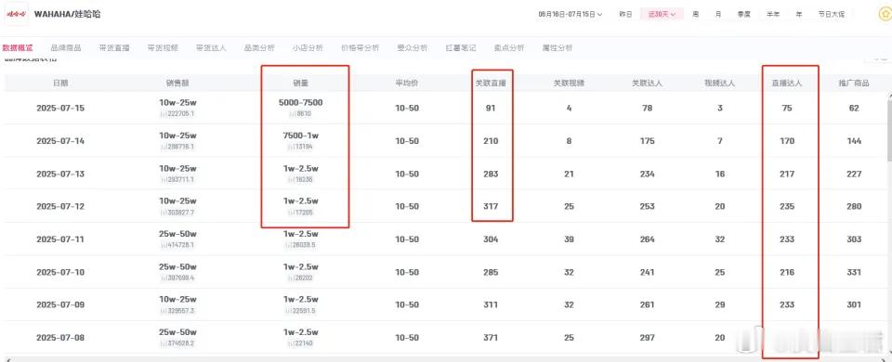Go to the 红薯笔记 tab
The height and width of the screenshot is (362, 892).
[x=461, y=48]
